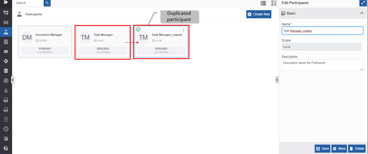
Task: Open the calendar settings sidebar icon
Action: point(6,139)
